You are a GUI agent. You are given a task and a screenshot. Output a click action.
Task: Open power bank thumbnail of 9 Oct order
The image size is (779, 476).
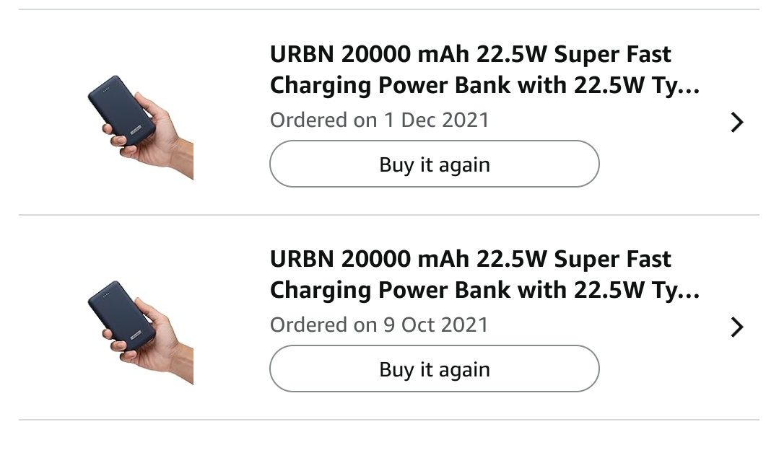pos(141,332)
